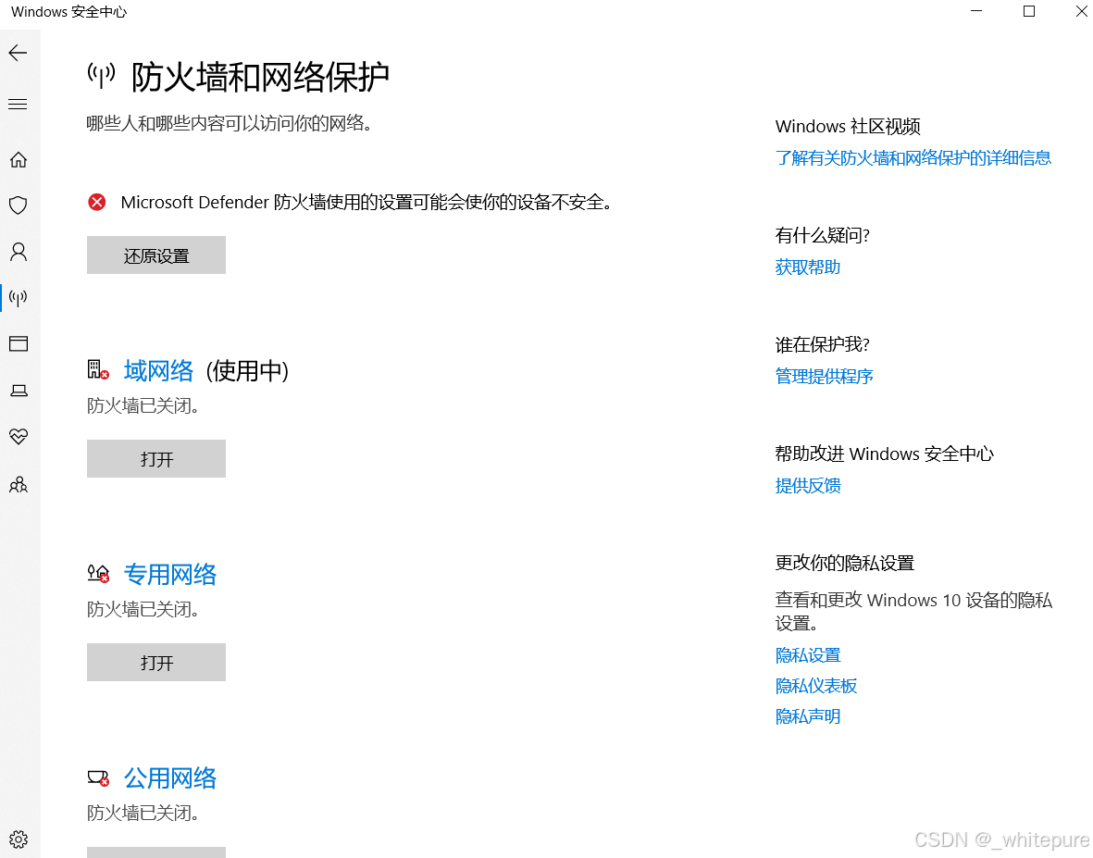Click the 有什么疑问? heading
Viewport: 1093px width, 858px height.
click(x=823, y=236)
